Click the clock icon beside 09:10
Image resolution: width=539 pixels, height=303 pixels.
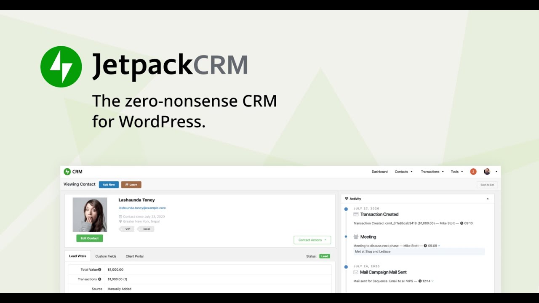[x=462, y=223]
